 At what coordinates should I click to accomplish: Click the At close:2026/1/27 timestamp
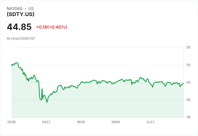pos(21,39)
